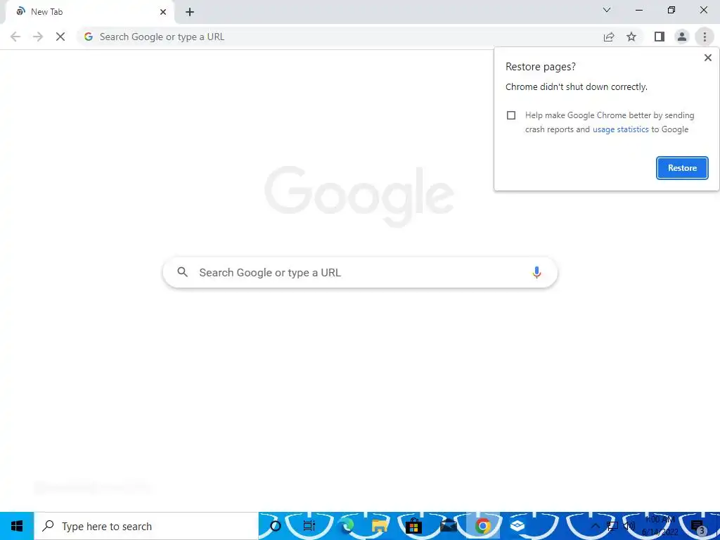The width and height of the screenshot is (720, 540).
Task: Open Microsoft Store from taskbar
Action: (x=413, y=526)
